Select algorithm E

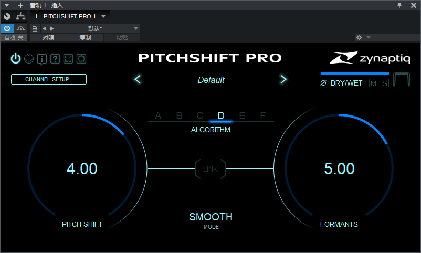pyautogui.click(x=242, y=116)
